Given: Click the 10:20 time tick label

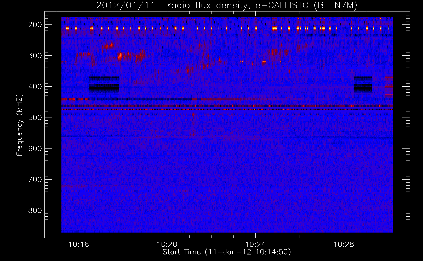Looking at the screenshot, I should coord(167,245).
